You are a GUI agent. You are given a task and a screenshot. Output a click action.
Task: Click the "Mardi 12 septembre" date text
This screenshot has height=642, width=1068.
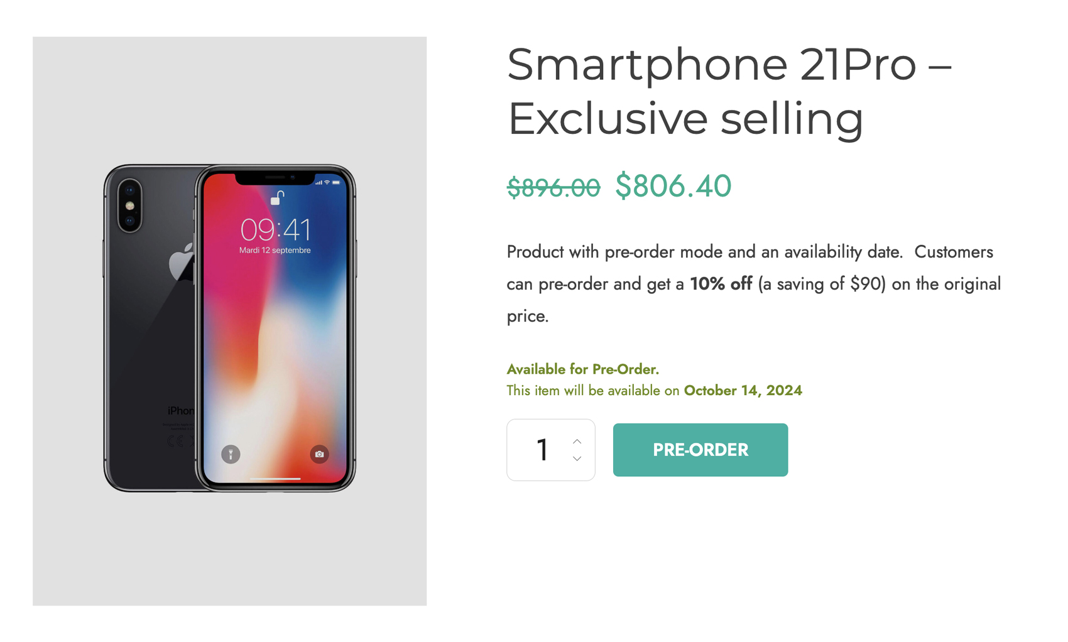click(275, 251)
